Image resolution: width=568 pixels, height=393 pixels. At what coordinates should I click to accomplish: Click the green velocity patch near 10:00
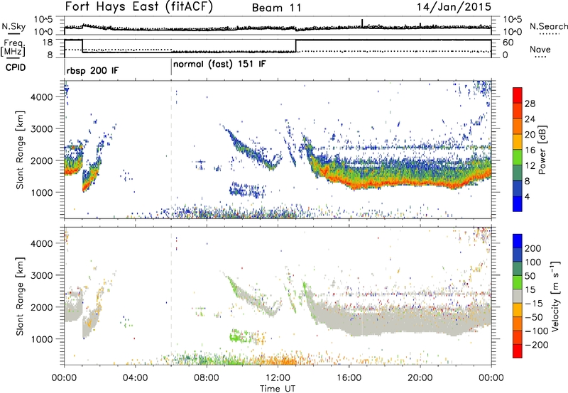[x=240, y=337]
